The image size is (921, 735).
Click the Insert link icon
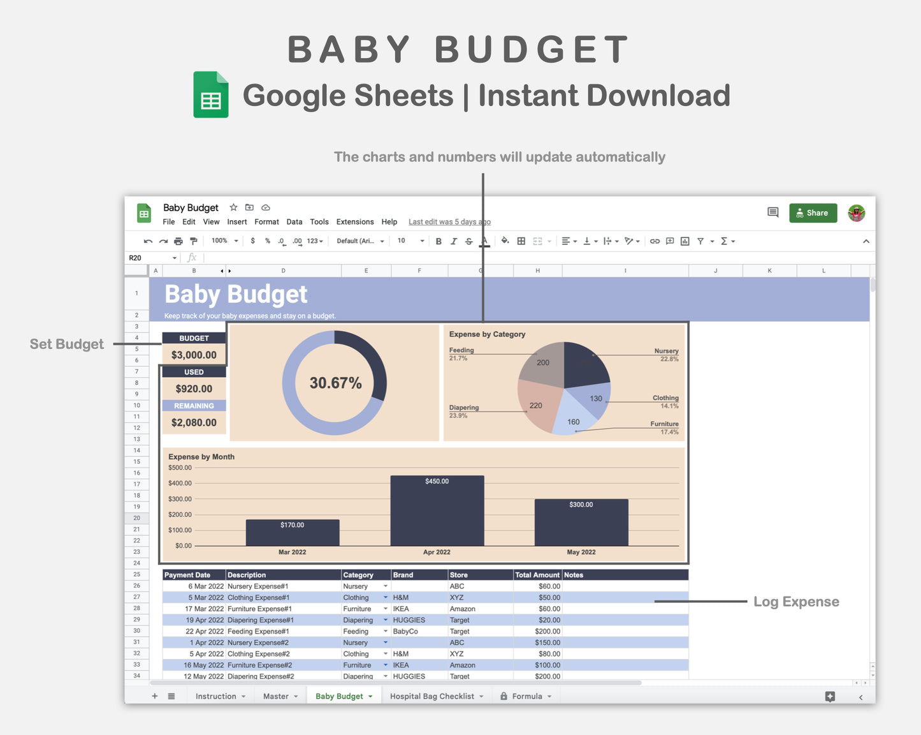655,241
